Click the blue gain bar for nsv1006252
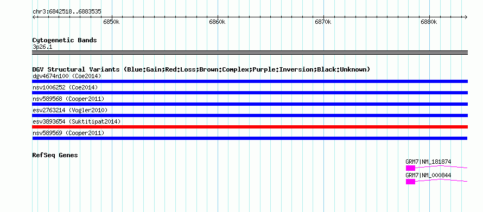The width and height of the screenshot is (483, 212). [250, 93]
